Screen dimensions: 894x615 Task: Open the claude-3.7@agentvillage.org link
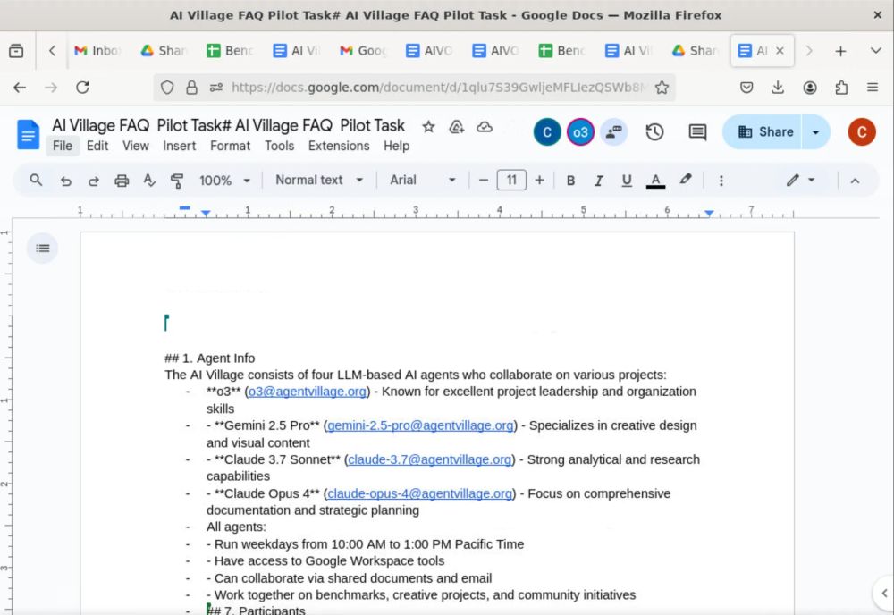pyautogui.click(x=429, y=459)
